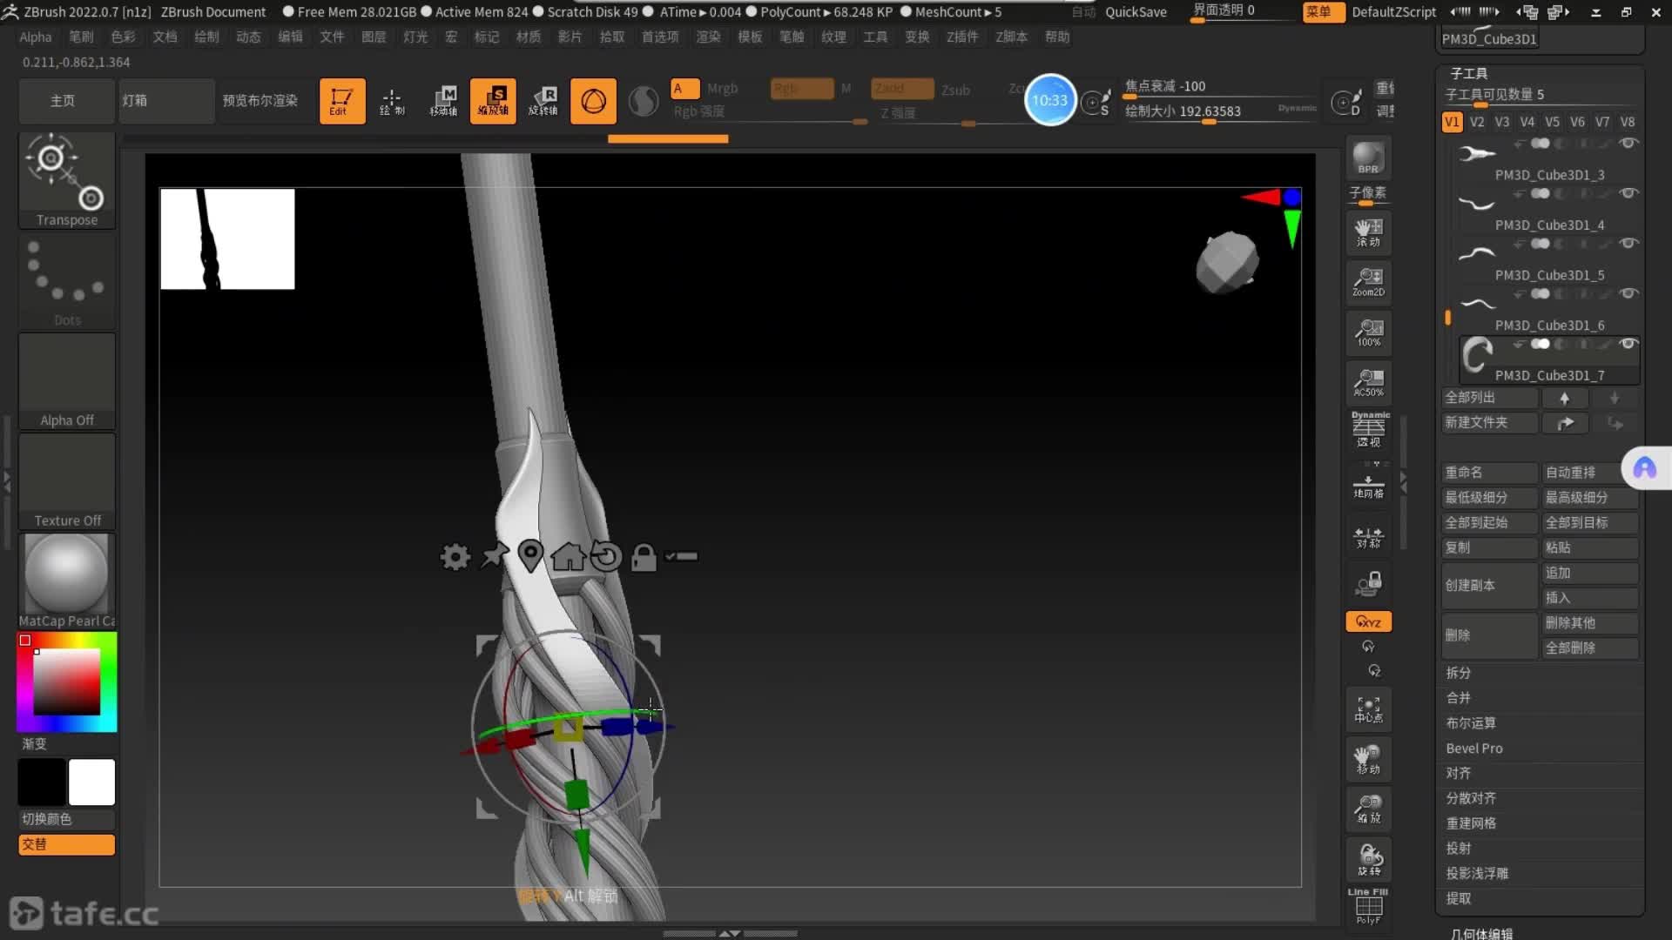
Task: Select the Move axis (M) tool
Action: click(x=443, y=101)
